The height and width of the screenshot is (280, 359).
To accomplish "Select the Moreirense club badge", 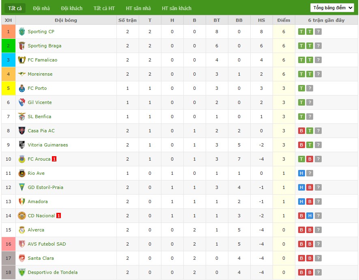I will point(22,74).
